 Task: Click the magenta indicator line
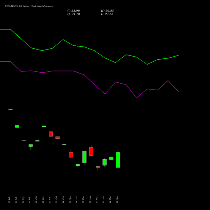click(x=84, y=75)
